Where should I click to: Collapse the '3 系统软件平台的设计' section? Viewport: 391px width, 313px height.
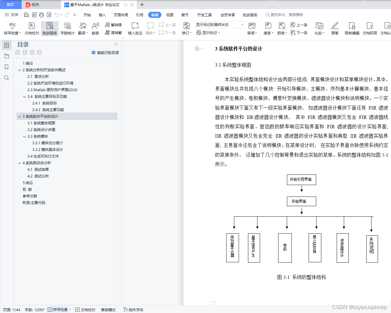point(20,117)
